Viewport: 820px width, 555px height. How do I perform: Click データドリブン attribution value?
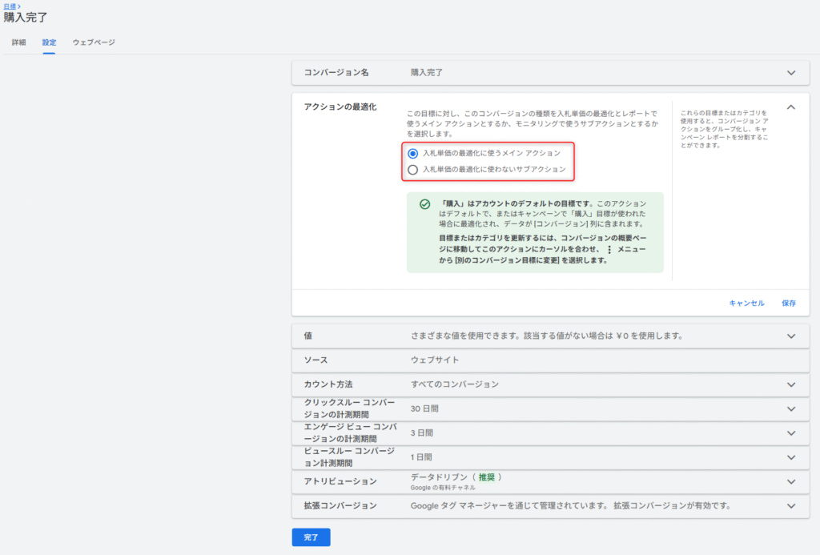point(439,477)
